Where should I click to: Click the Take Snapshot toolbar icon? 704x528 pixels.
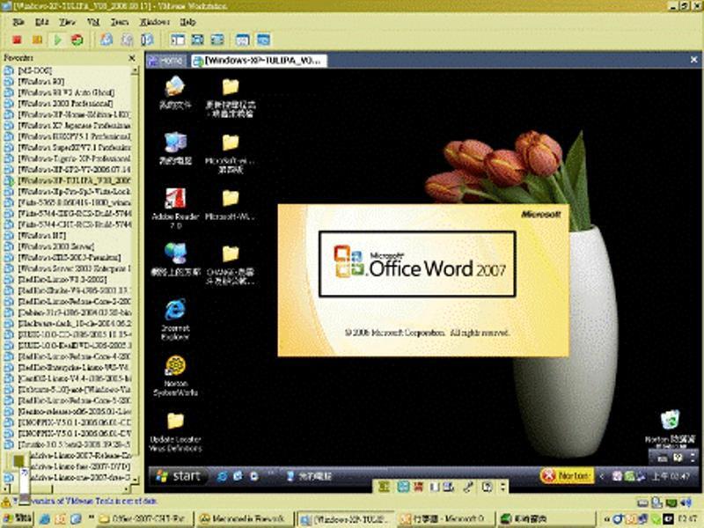pyautogui.click(x=106, y=40)
